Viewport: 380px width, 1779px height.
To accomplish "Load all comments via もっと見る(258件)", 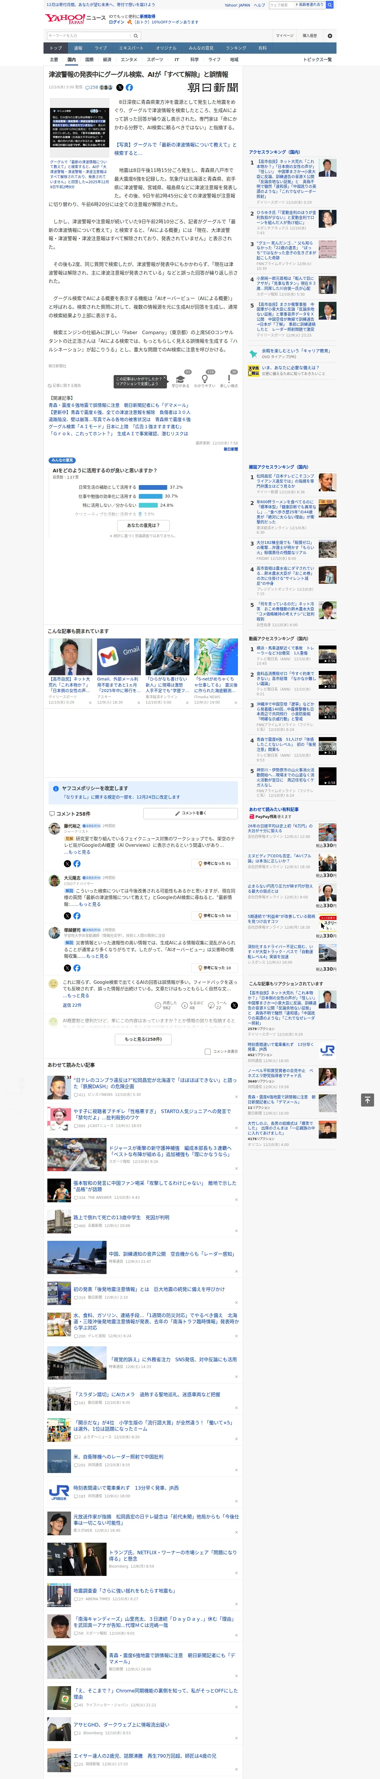I will [144, 1039].
